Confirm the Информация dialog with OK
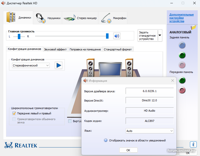 pos(128,150)
